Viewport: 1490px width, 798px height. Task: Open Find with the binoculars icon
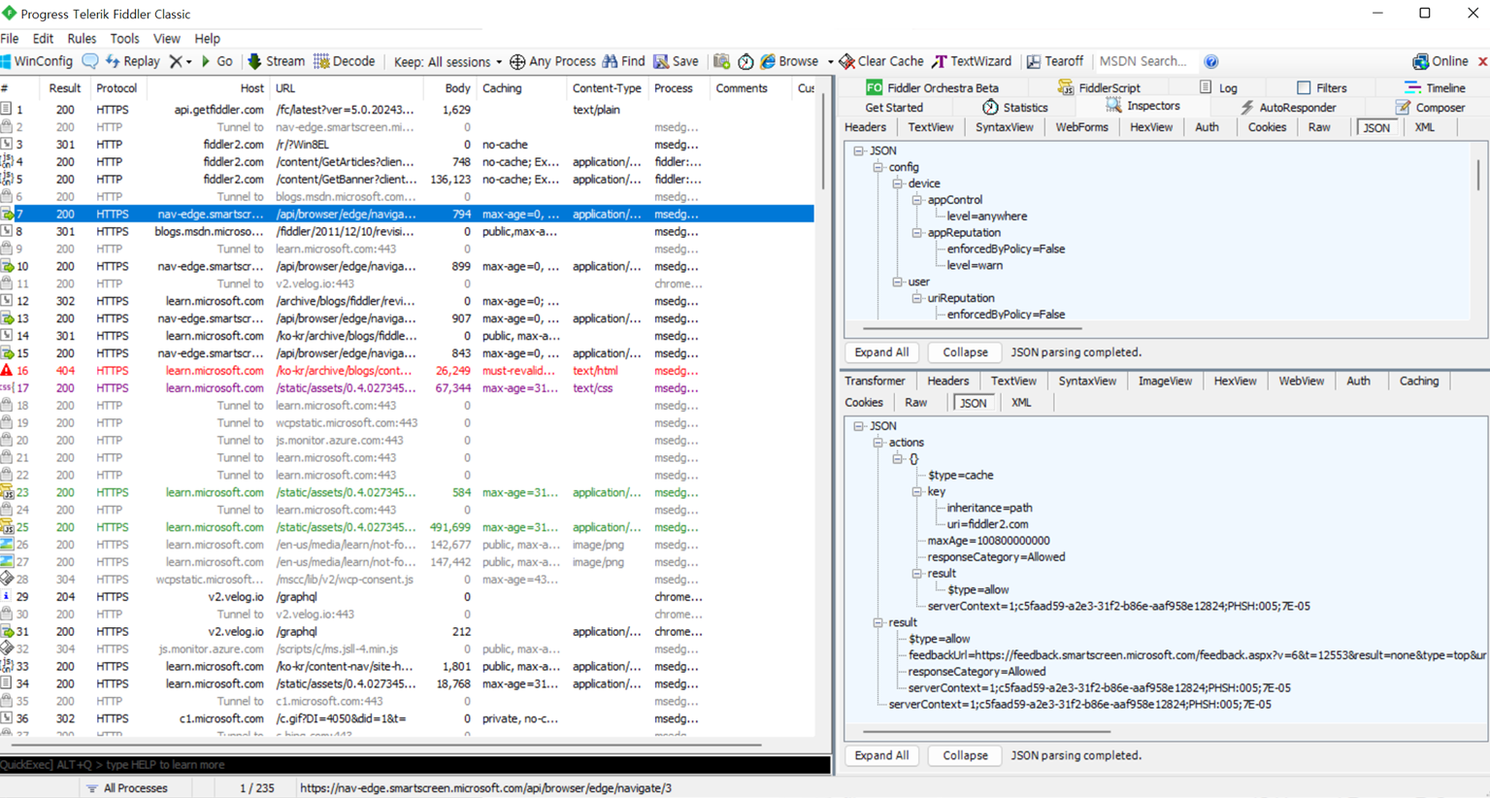(x=610, y=61)
